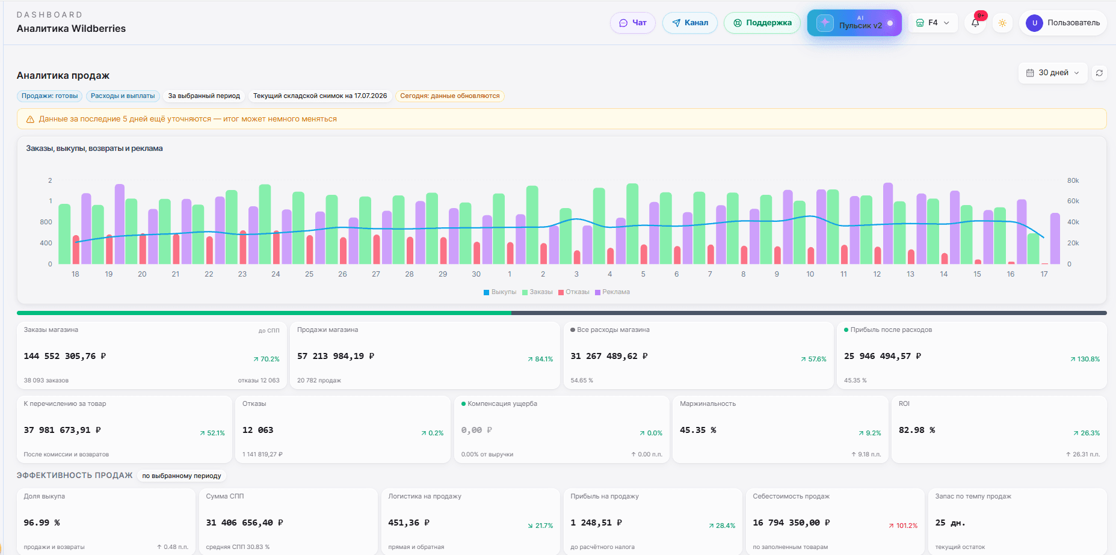Click the refresh data icon
Image resolution: width=1116 pixels, height=555 pixels.
click(x=1099, y=73)
